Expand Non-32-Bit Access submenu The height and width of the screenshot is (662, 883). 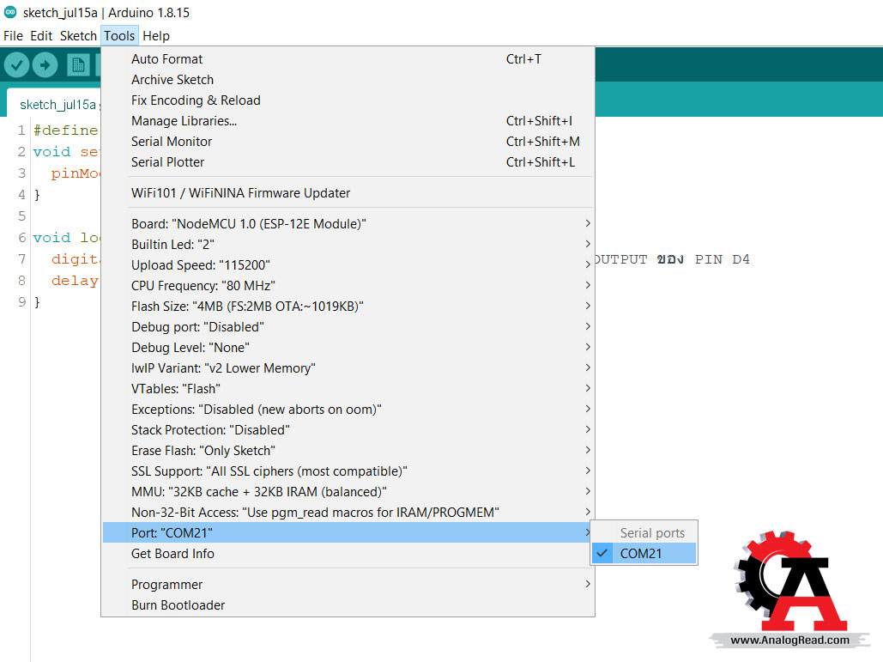pyautogui.click(x=348, y=512)
